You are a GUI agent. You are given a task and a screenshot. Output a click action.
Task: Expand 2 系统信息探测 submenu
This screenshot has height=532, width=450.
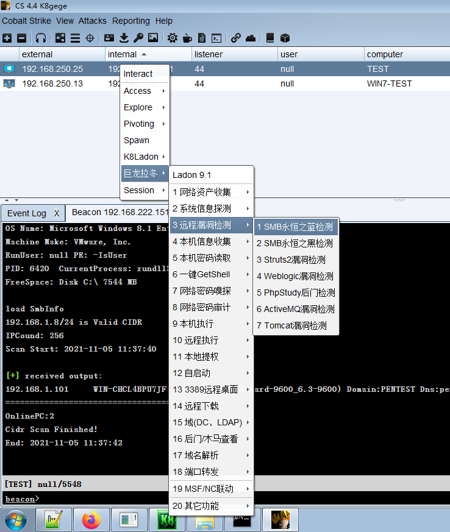[211, 208]
